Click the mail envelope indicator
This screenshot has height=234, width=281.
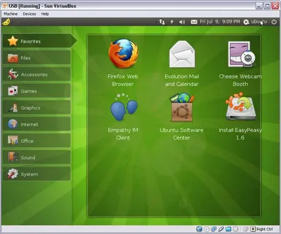click(194, 22)
